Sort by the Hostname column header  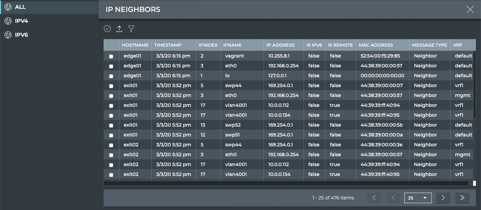pyautogui.click(x=135, y=45)
